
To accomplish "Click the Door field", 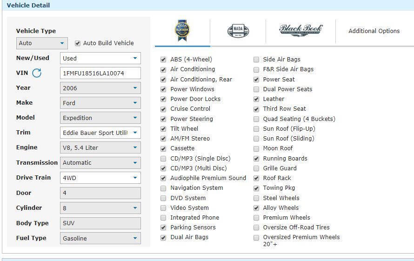I will 100,193.
